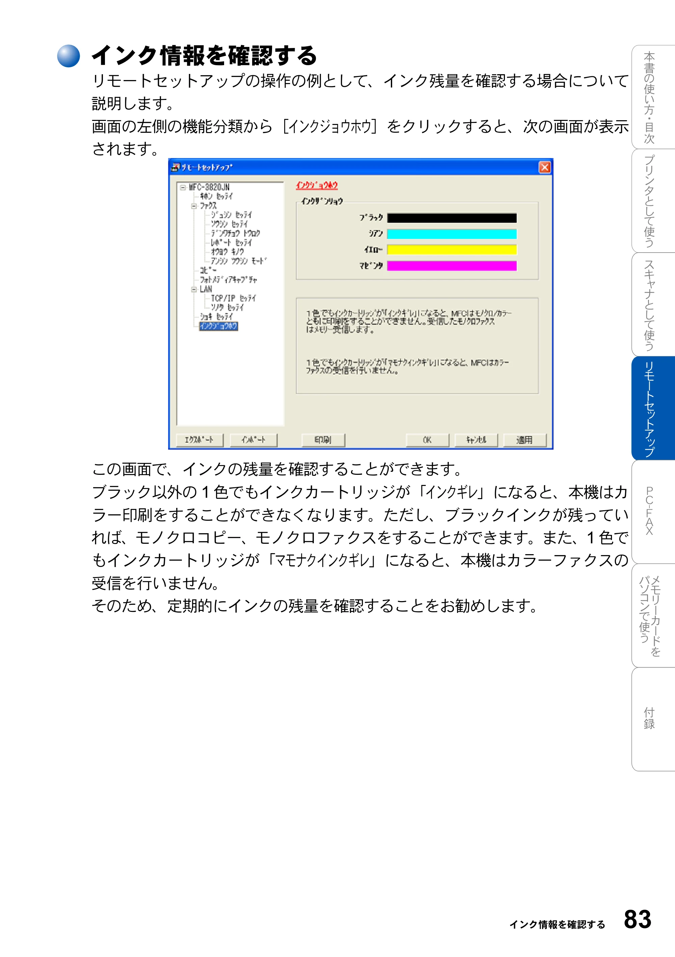Click the キャンセル button

476,440
